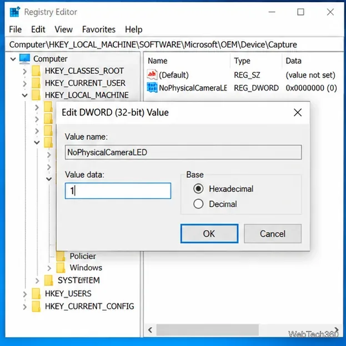Select the Windows key label
346x346 pixels.
coord(86,268)
